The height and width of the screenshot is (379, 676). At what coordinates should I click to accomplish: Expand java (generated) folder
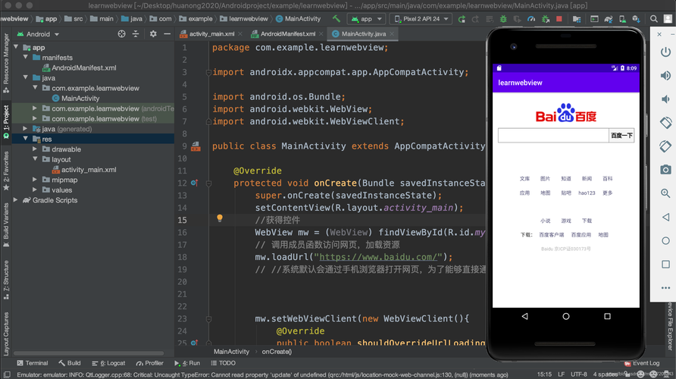[26, 129]
